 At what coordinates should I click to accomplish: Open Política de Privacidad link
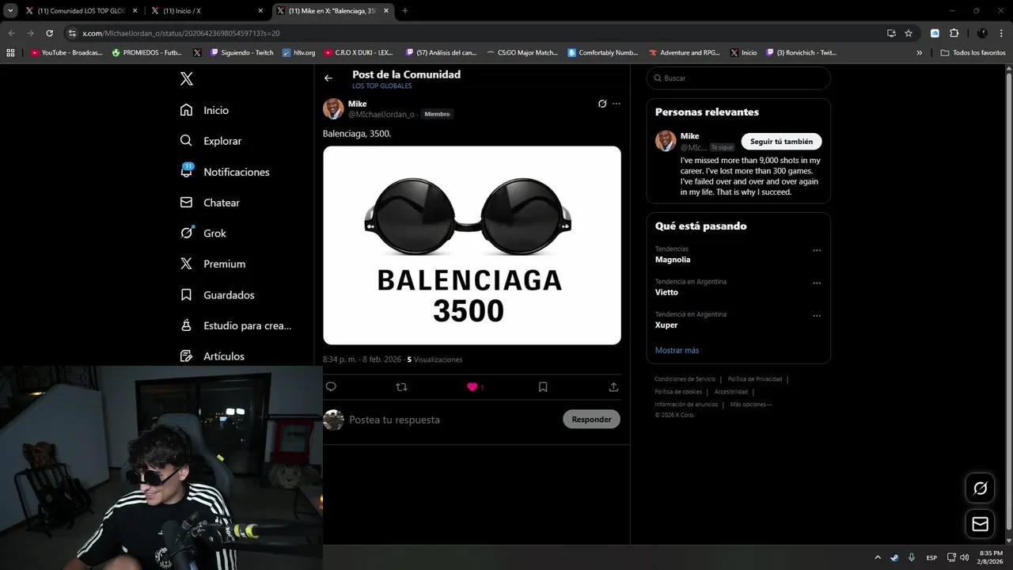pyautogui.click(x=754, y=379)
